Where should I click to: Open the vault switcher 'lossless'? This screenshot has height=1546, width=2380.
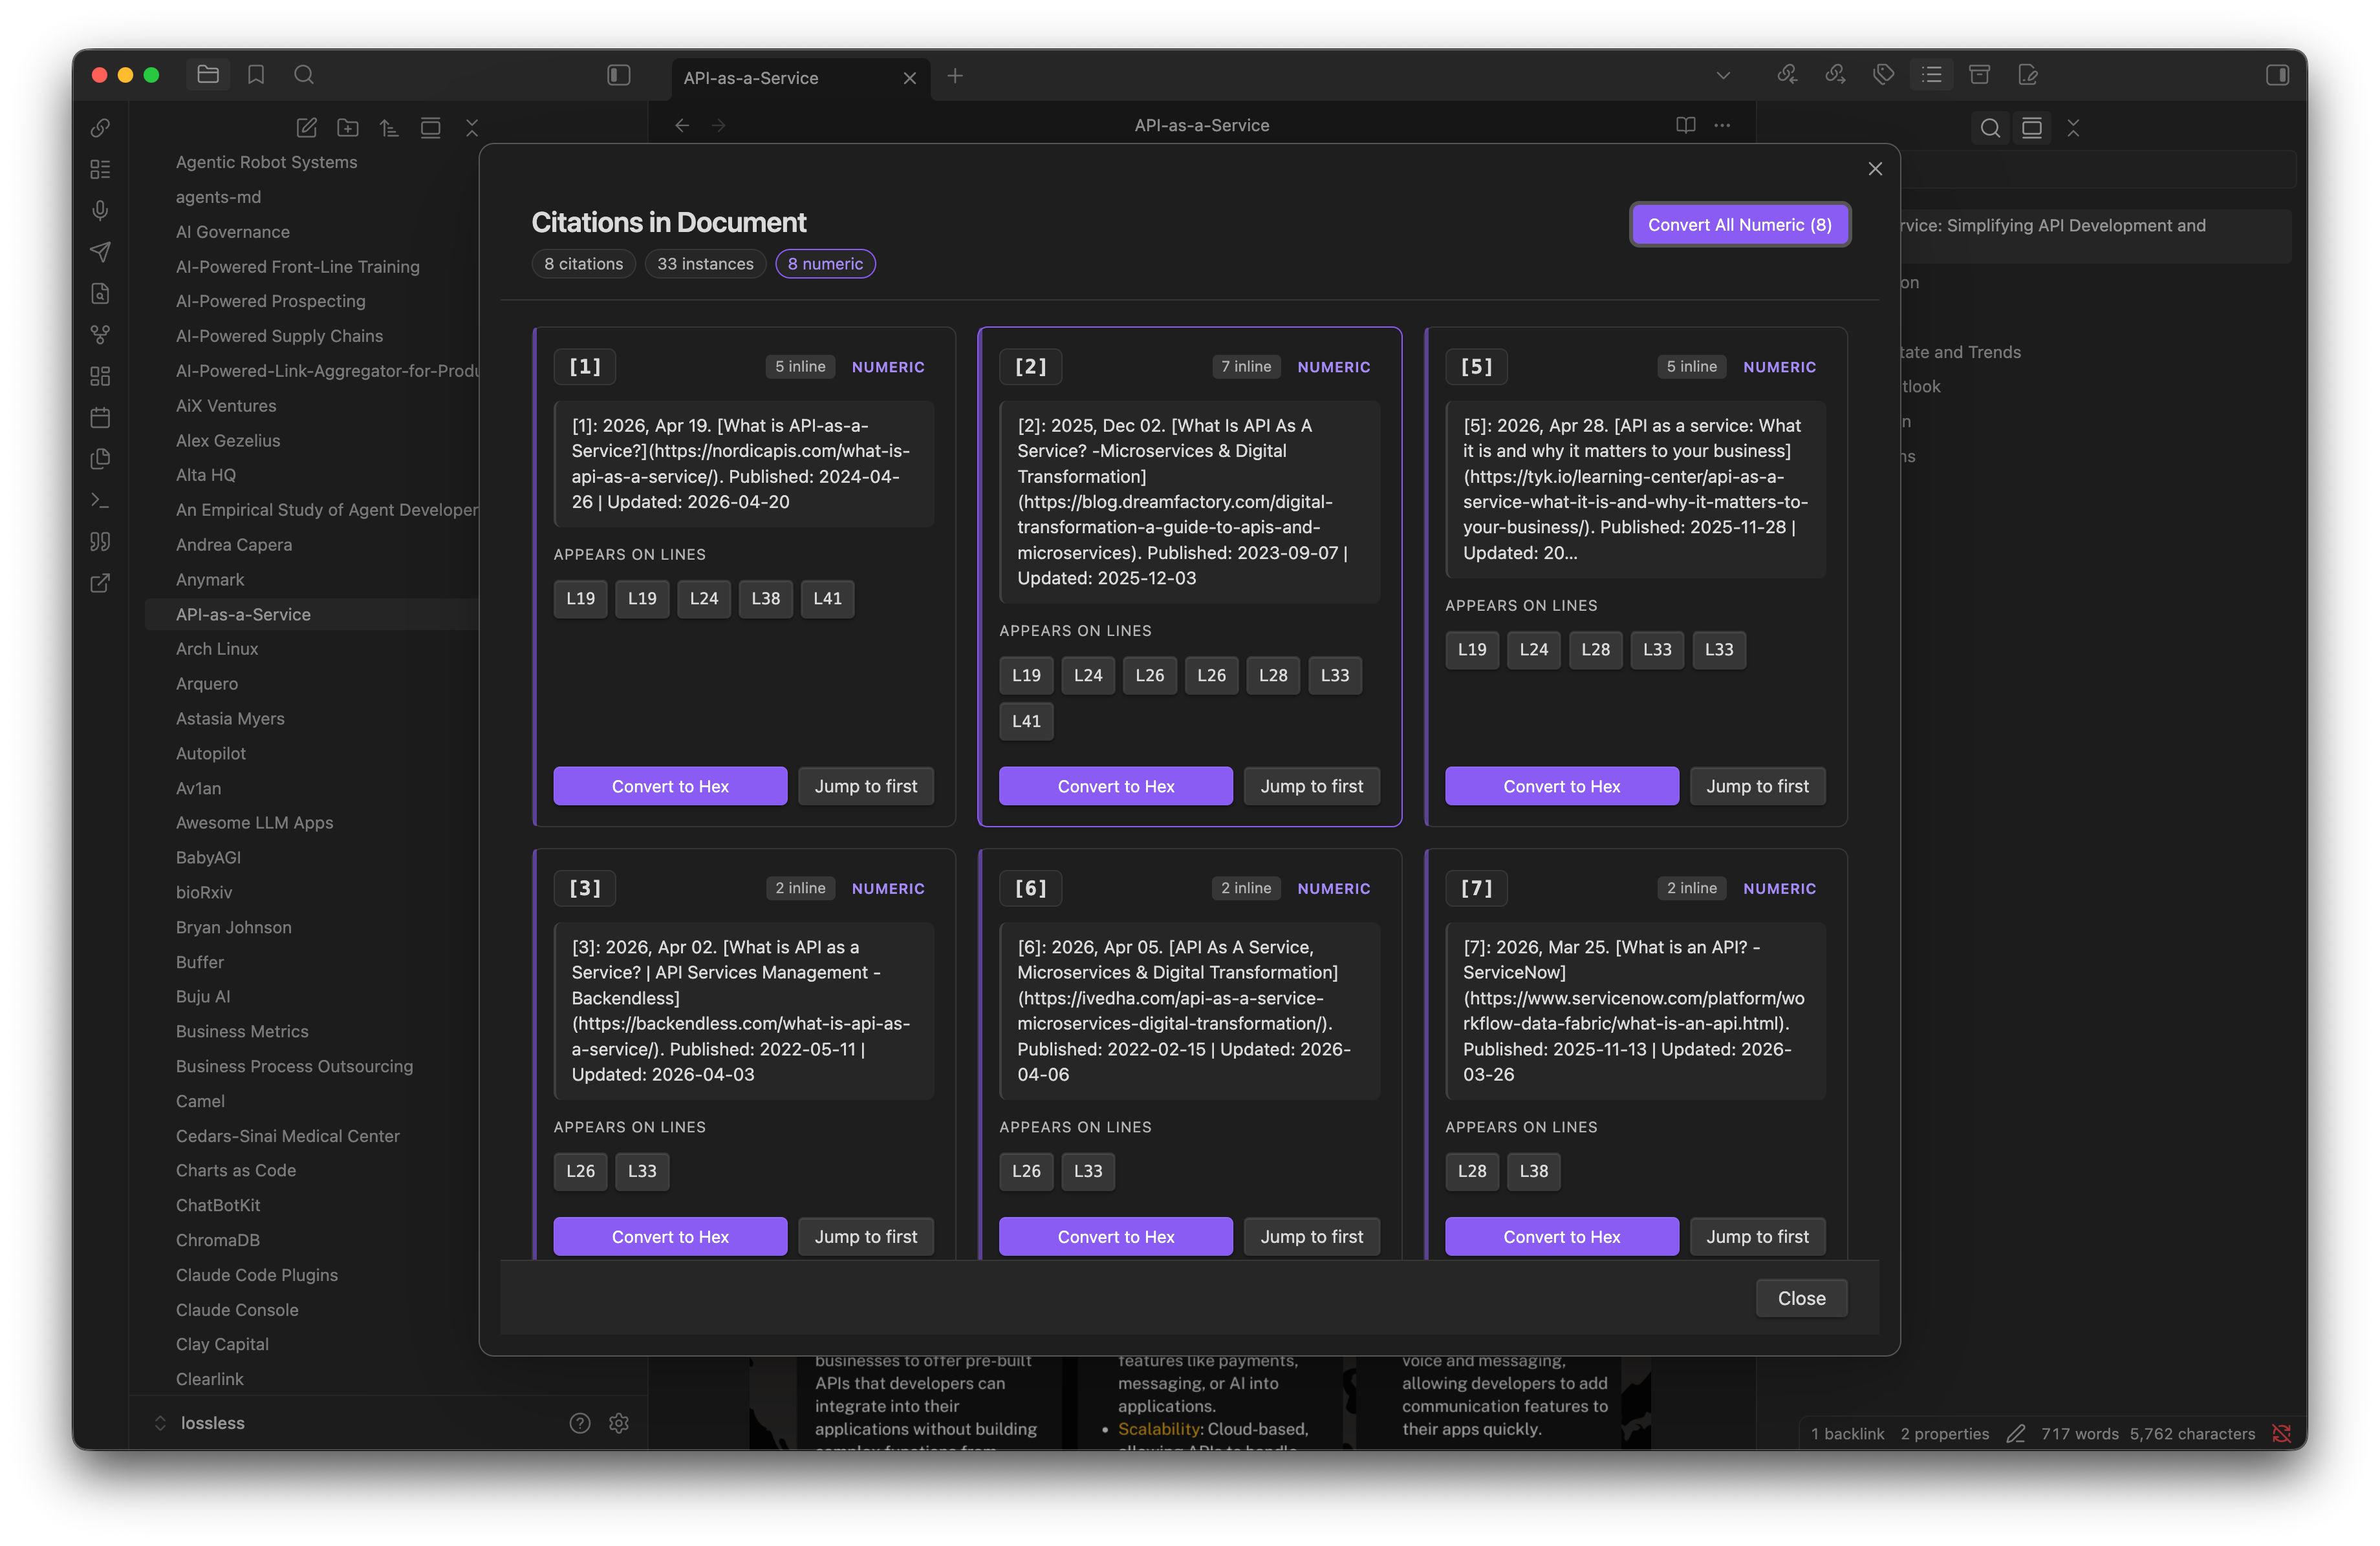212,1423
